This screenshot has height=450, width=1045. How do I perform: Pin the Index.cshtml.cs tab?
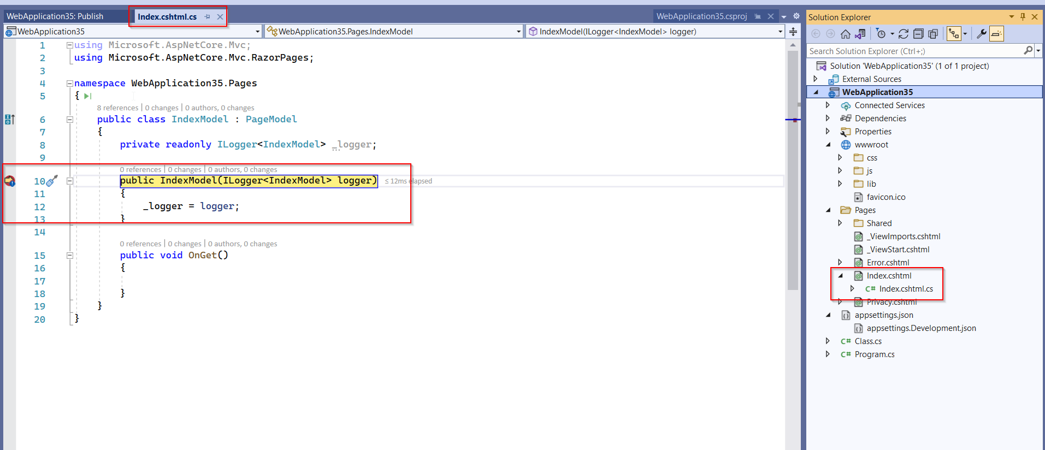point(207,17)
